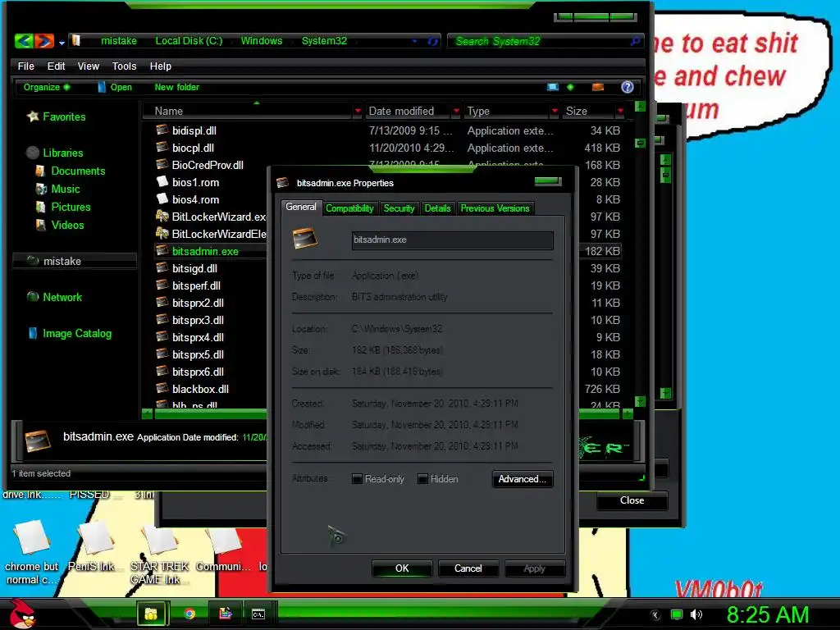Viewport: 840px width, 630px height.
Task: Show hidden tray icons arrow
Action: (655, 614)
